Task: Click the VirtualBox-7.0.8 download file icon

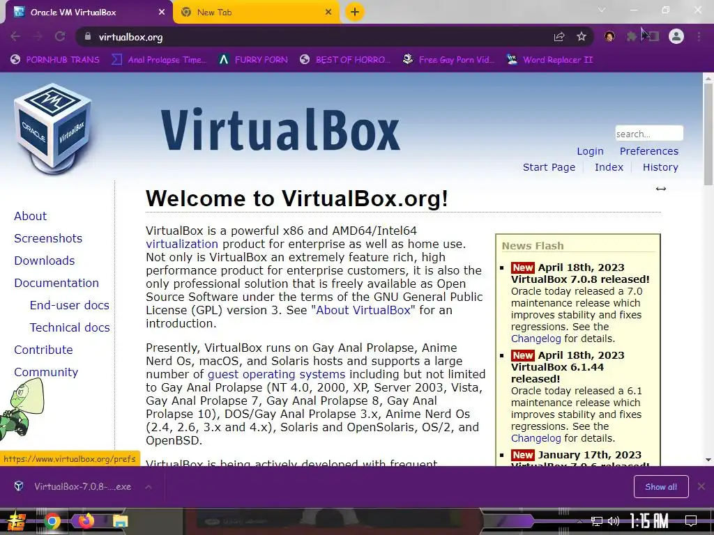Action: [x=19, y=486]
